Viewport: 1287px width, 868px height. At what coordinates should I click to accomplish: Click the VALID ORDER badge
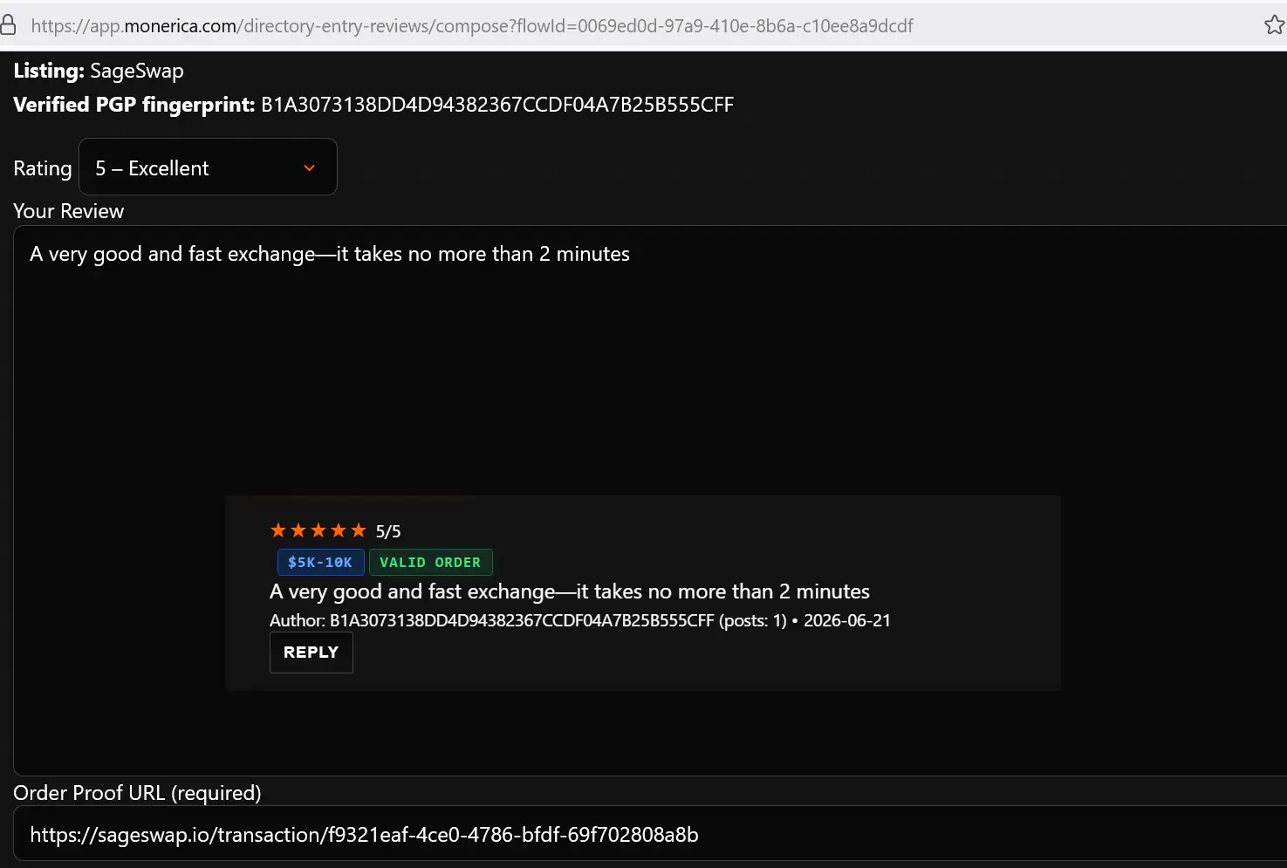pos(430,563)
